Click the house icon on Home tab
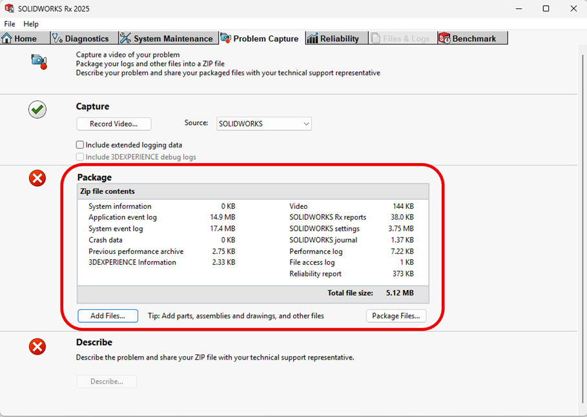 click(x=6, y=38)
